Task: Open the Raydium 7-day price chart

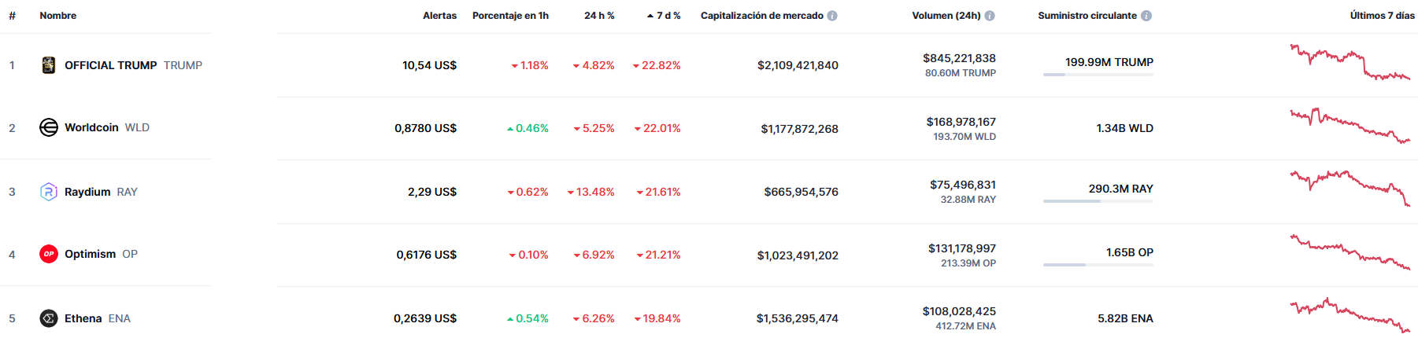Action: coord(1350,189)
